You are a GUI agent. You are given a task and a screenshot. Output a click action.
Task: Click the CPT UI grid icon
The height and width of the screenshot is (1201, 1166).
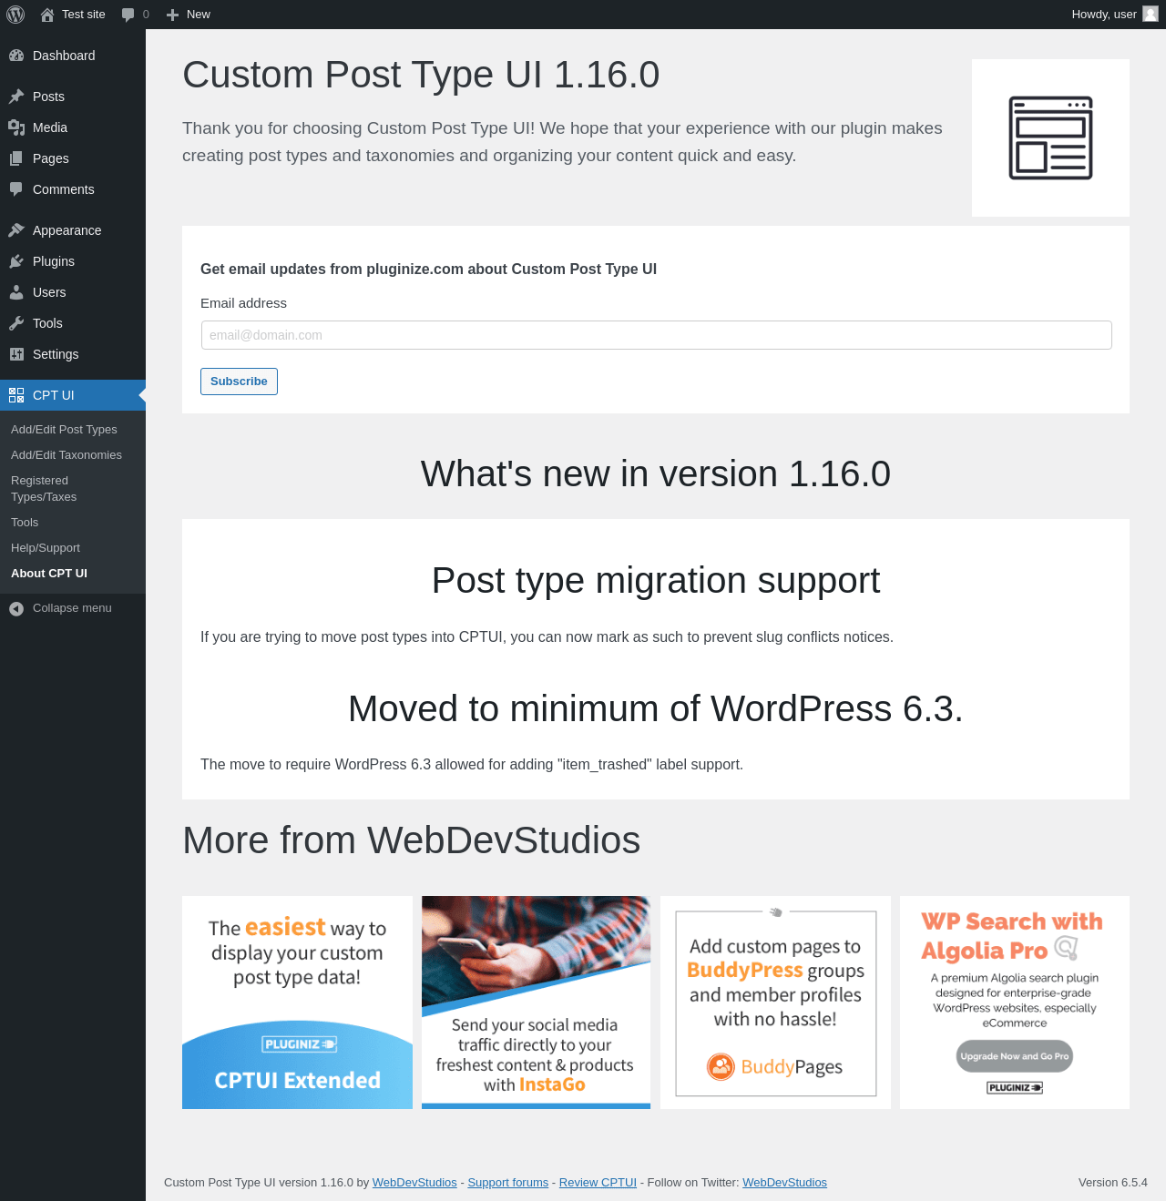coord(16,395)
